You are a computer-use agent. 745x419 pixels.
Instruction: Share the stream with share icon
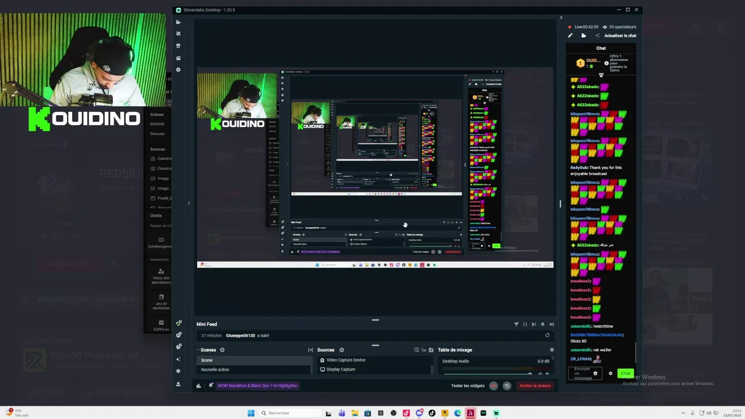[597, 35]
